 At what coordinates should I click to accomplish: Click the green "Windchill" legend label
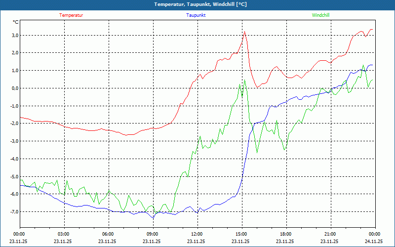321,15
